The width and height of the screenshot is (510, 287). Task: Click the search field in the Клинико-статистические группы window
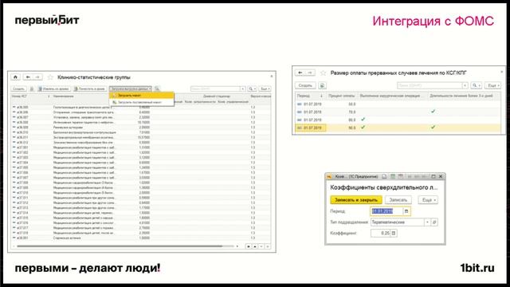tap(215, 88)
